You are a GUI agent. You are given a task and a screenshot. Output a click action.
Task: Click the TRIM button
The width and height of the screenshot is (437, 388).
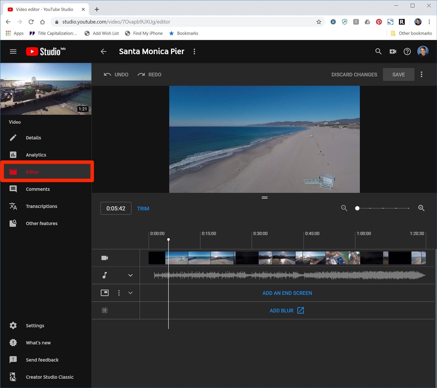click(x=143, y=209)
